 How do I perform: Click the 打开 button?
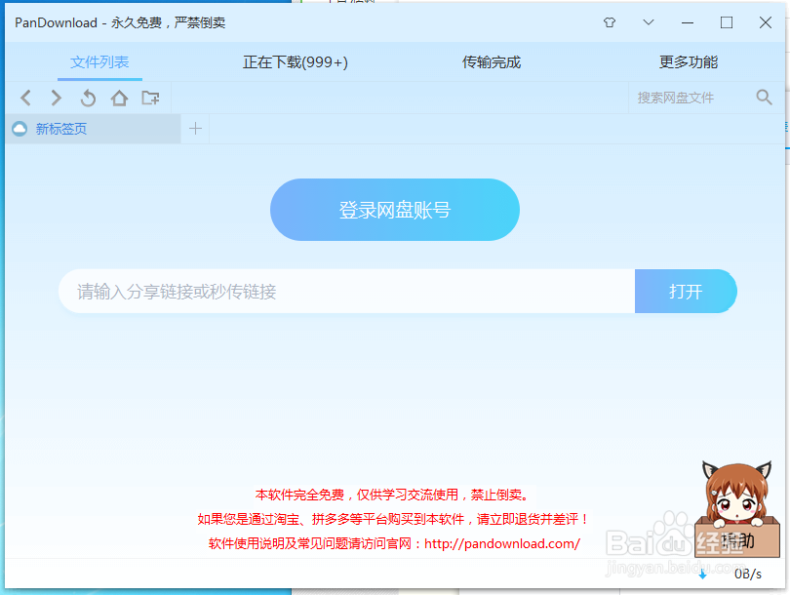tap(686, 292)
